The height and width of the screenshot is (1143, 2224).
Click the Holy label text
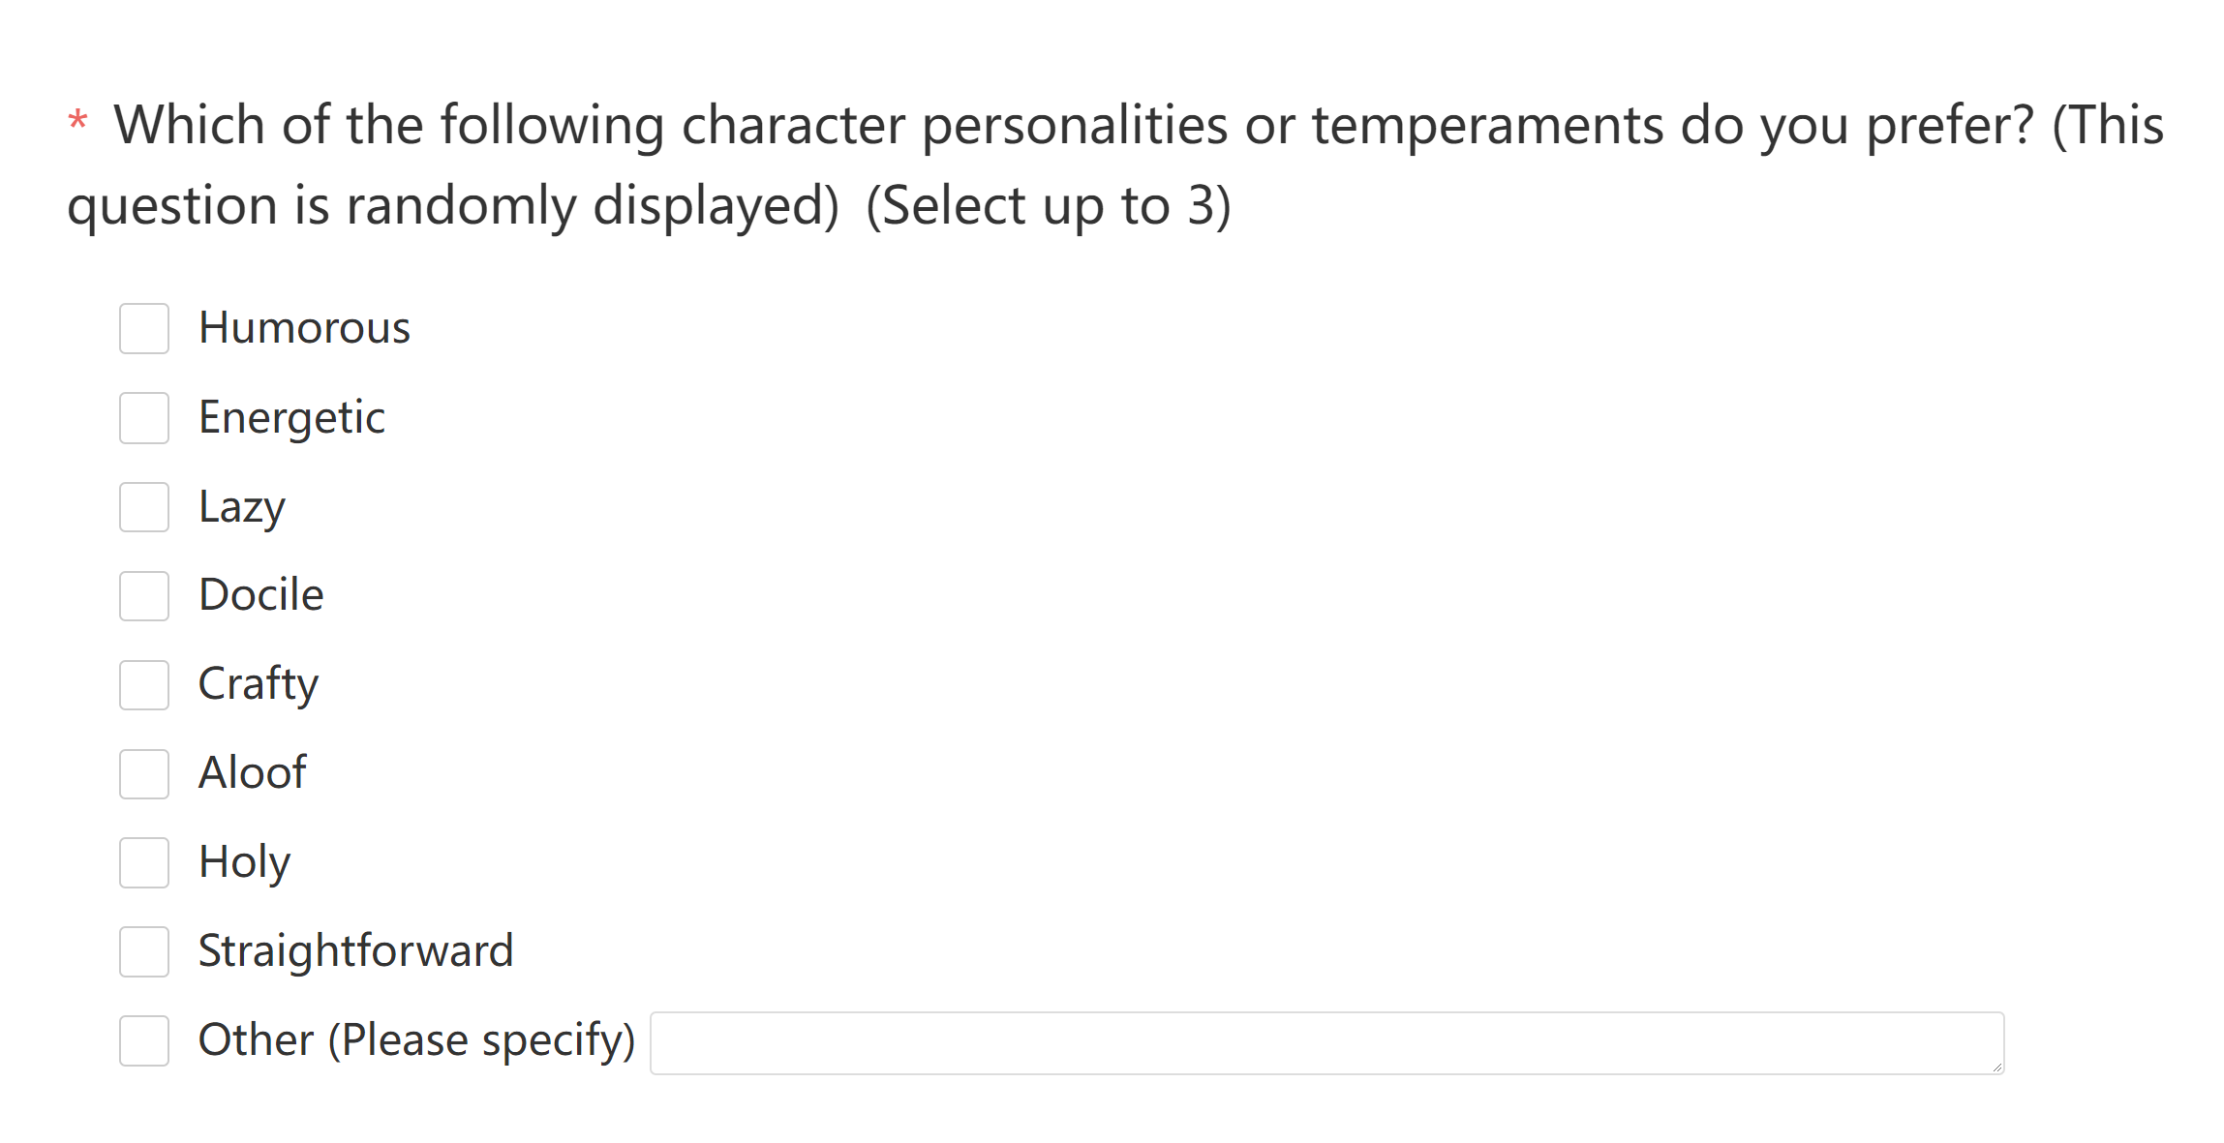244,863
